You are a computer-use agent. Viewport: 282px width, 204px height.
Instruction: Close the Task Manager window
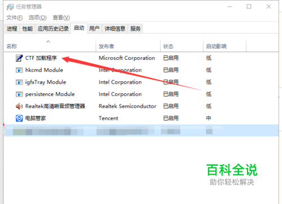(x=268, y=7)
